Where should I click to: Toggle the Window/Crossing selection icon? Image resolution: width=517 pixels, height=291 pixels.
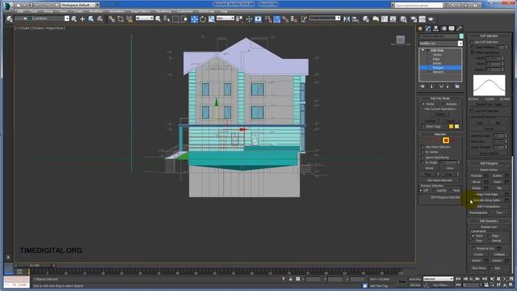click(184, 19)
